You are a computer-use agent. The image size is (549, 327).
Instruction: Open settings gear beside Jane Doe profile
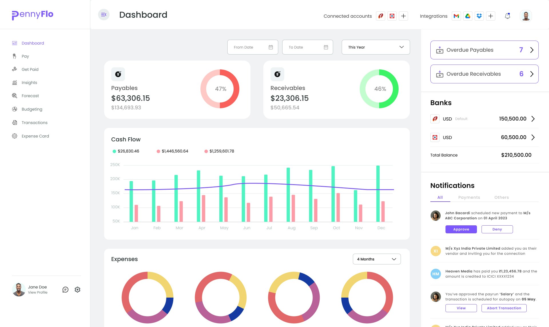point(77,290)
